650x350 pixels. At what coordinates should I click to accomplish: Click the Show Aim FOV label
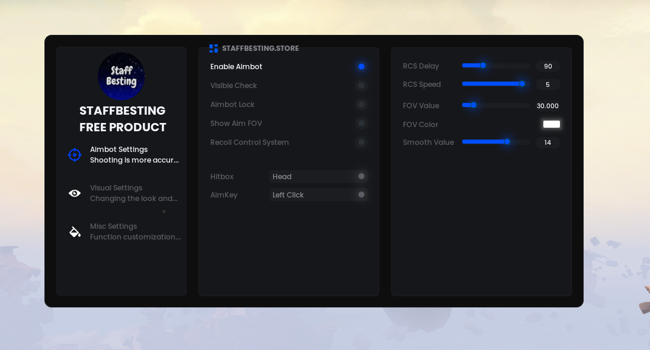(x=236, y=124)
